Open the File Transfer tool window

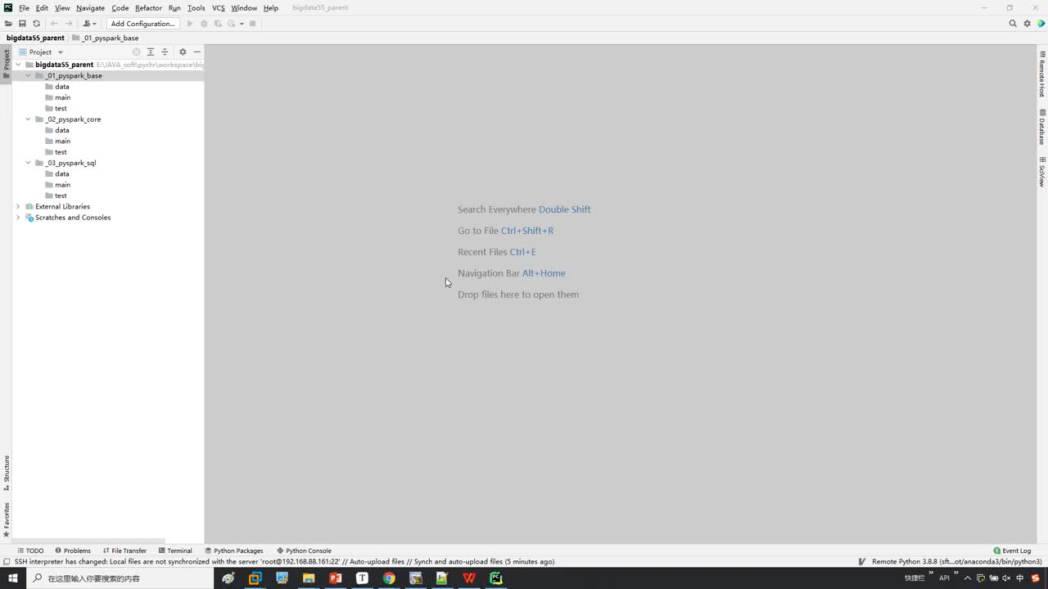coord(124,551)
